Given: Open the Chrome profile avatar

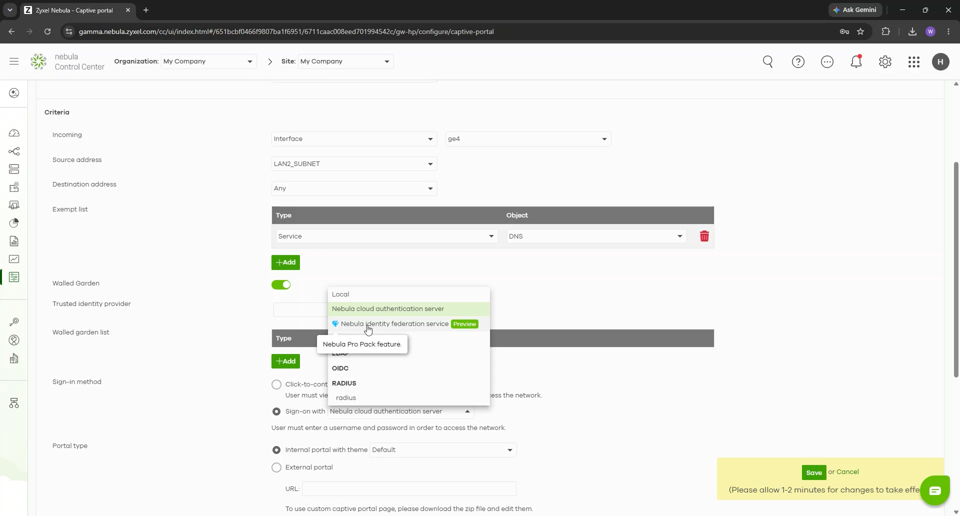Looking at the screenshot, I should [930, 31].
